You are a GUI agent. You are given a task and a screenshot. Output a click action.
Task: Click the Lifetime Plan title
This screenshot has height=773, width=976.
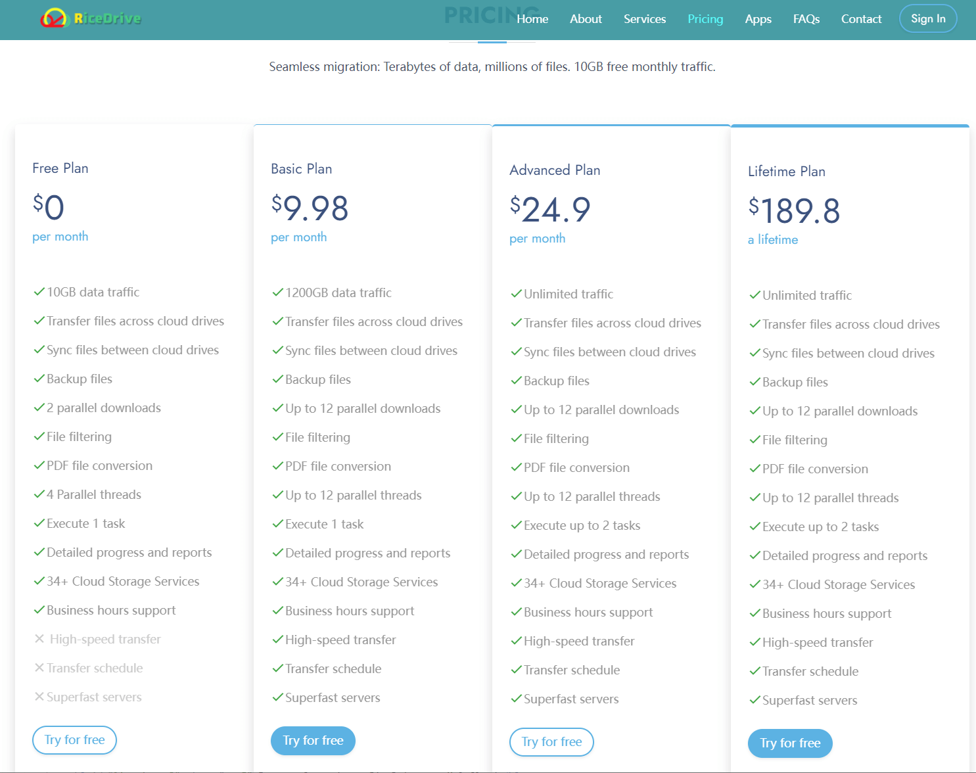pyautogui.click(x=787, y=172)
